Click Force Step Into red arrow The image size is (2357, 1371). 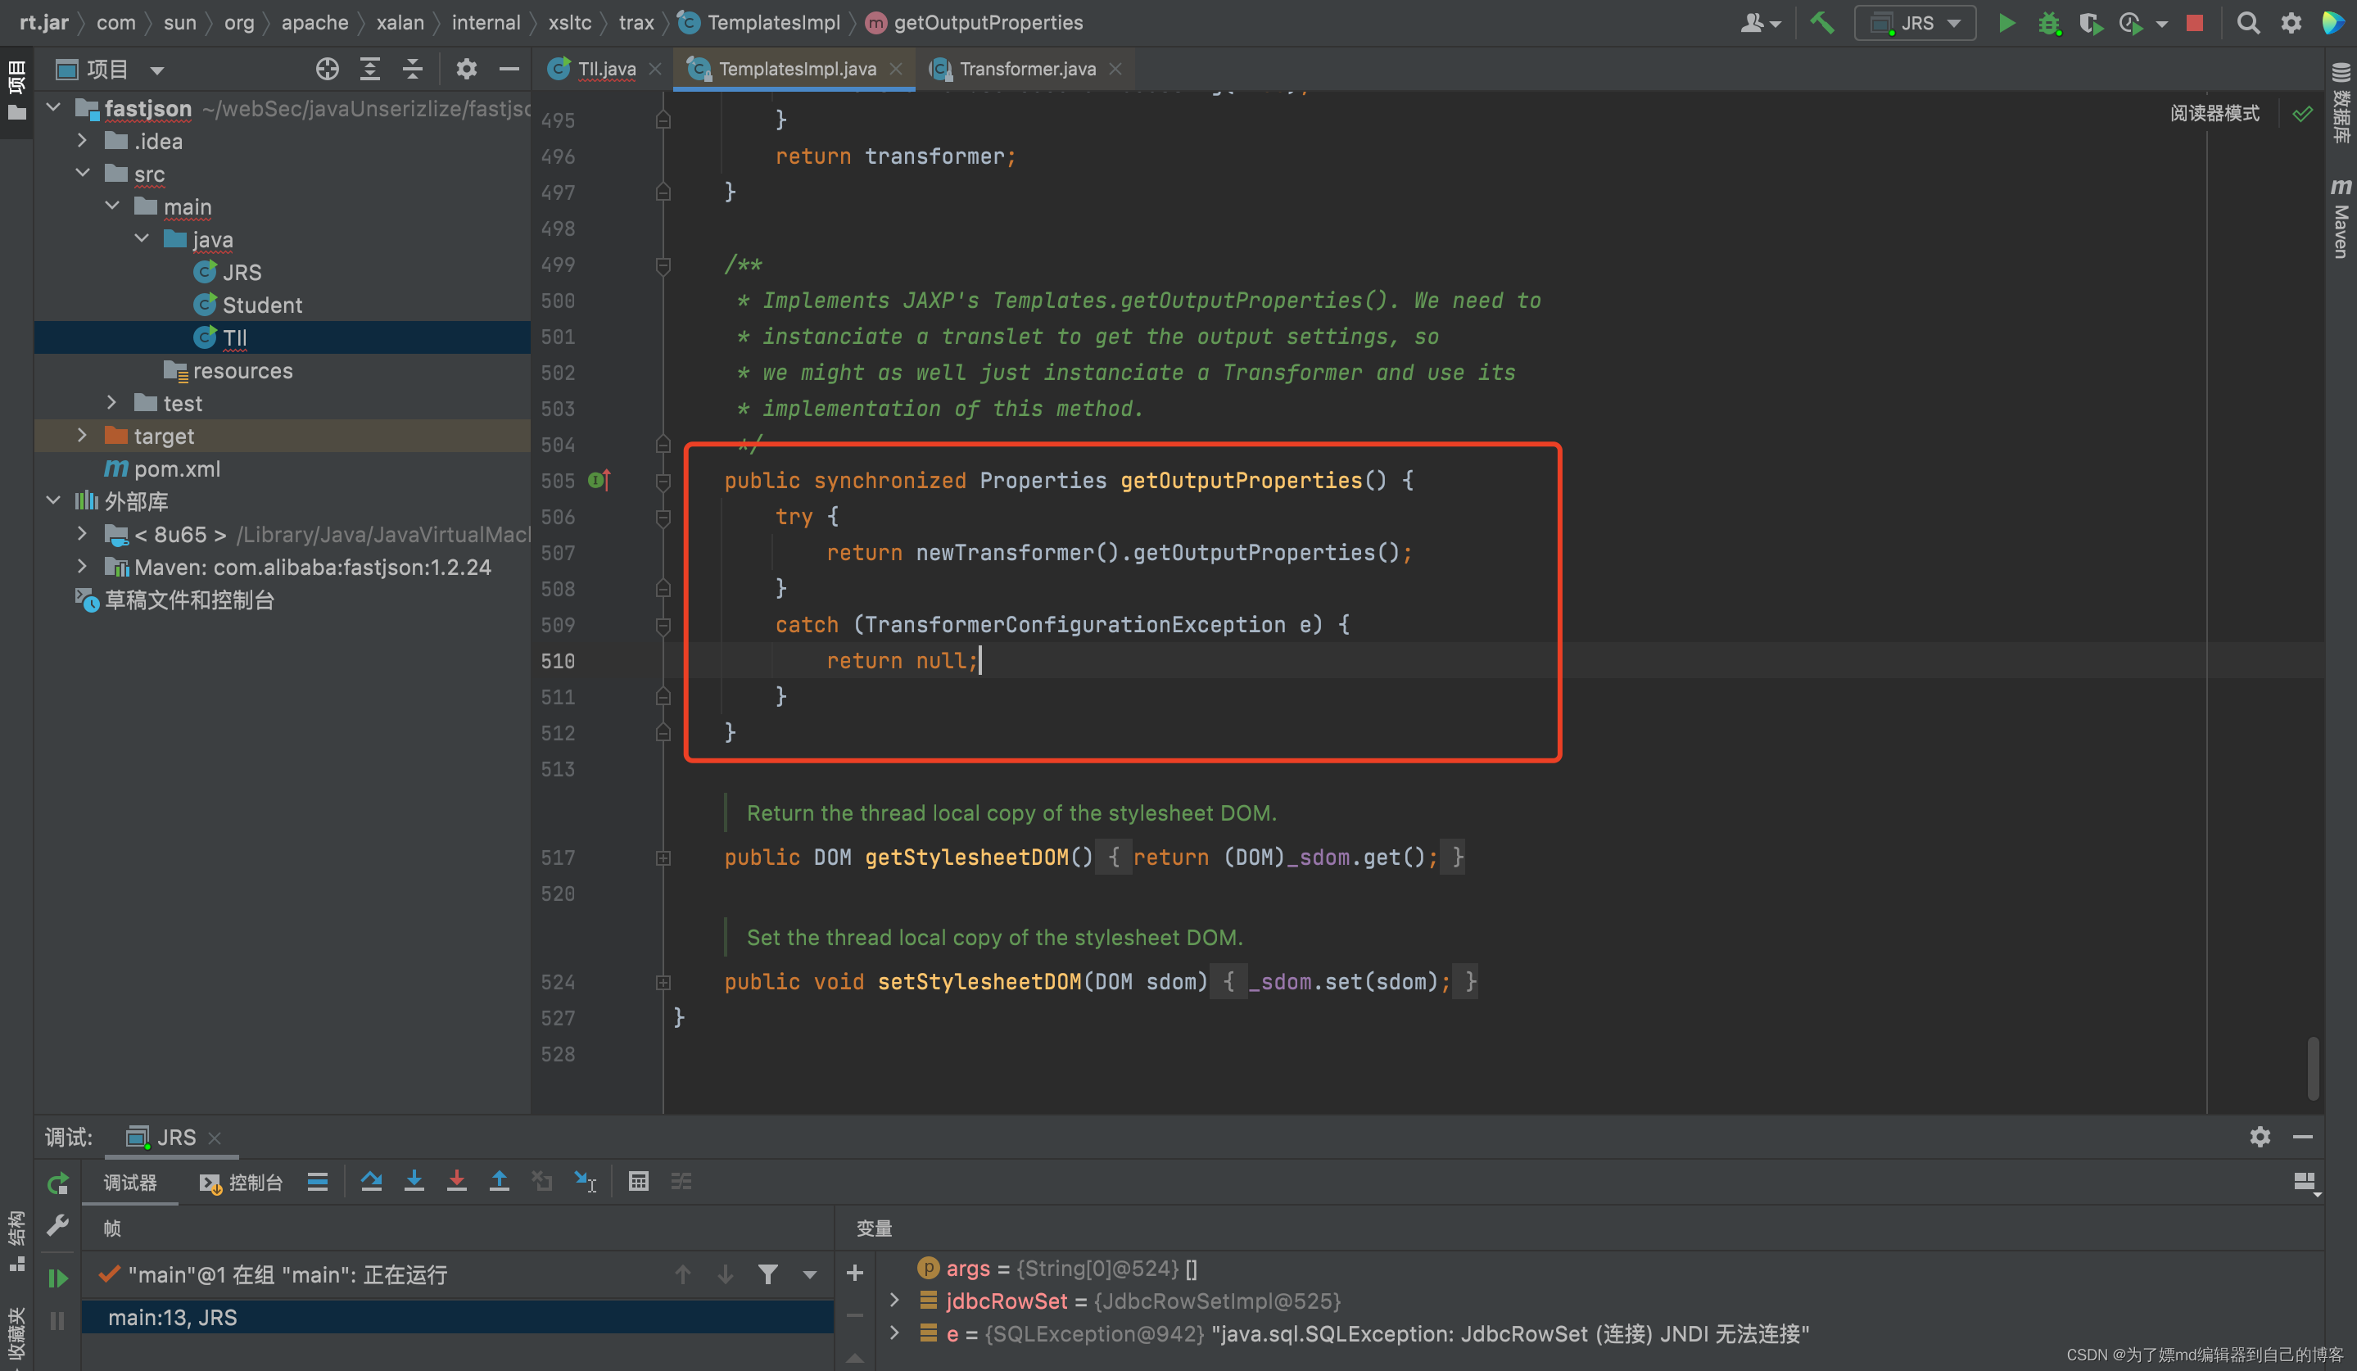(x=456, y=1181)
